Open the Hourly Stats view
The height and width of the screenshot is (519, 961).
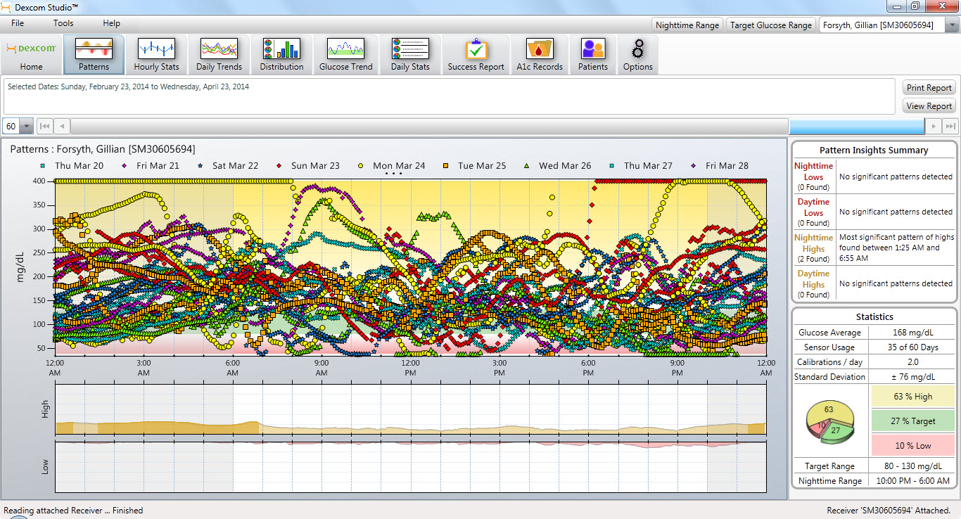156,55
